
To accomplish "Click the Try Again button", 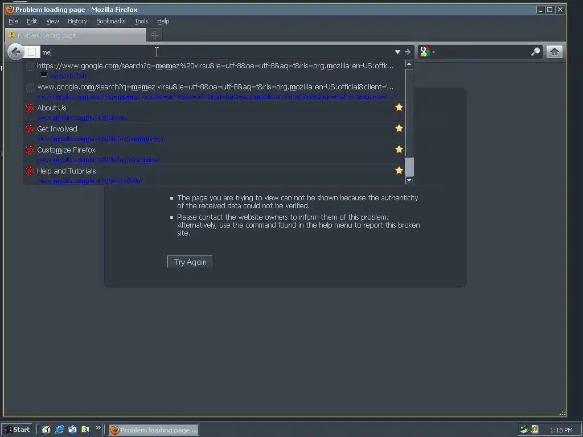I will point(190,262).
